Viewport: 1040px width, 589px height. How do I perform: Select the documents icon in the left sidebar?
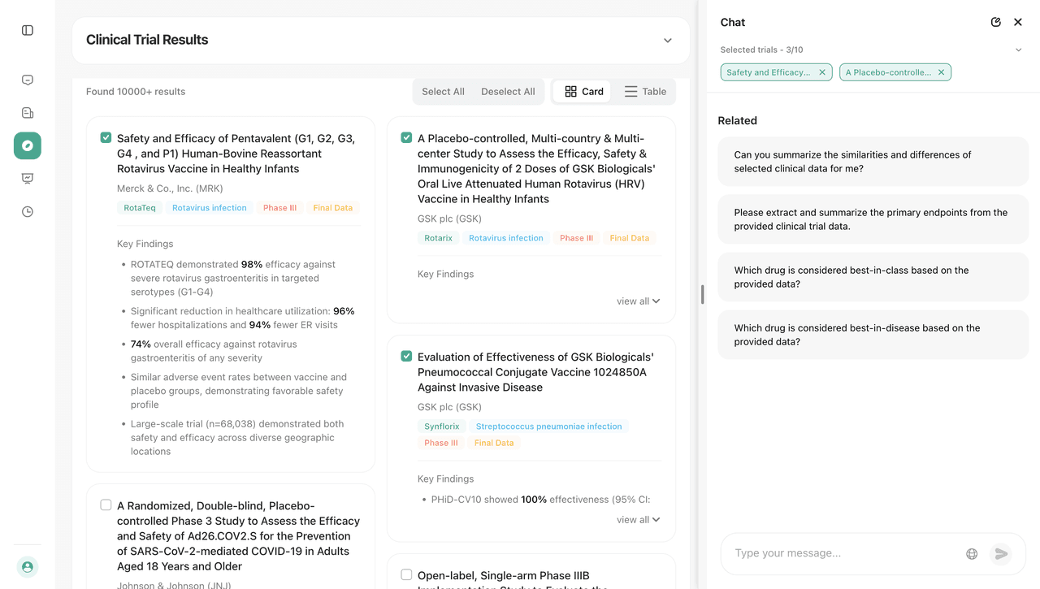27,112
